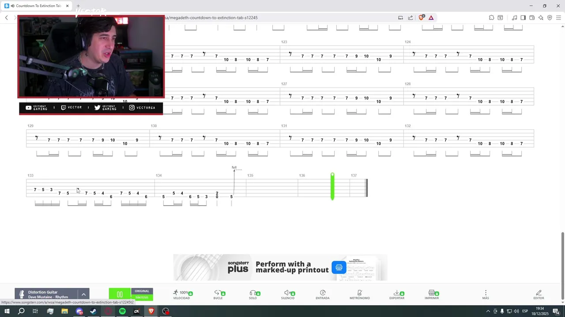
Task: Click the microphone icon in system tray
Action: click(x=502, y=311)
